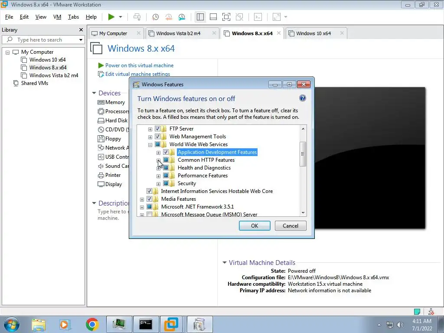The height and width of the screenshot is (333, 444).
Task: Click the green Power On play button in toolbar
Action: (x=111, y=17)
